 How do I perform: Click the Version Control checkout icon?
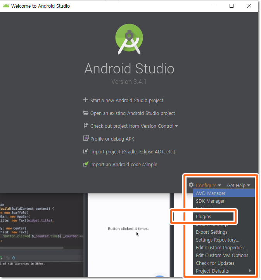[x=86, y=125]
